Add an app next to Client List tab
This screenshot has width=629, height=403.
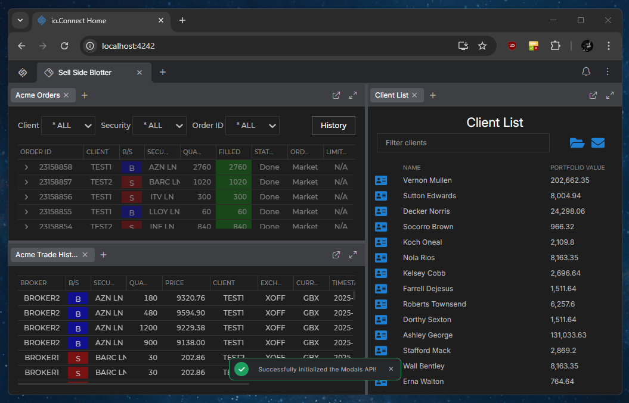click(433, 95)
